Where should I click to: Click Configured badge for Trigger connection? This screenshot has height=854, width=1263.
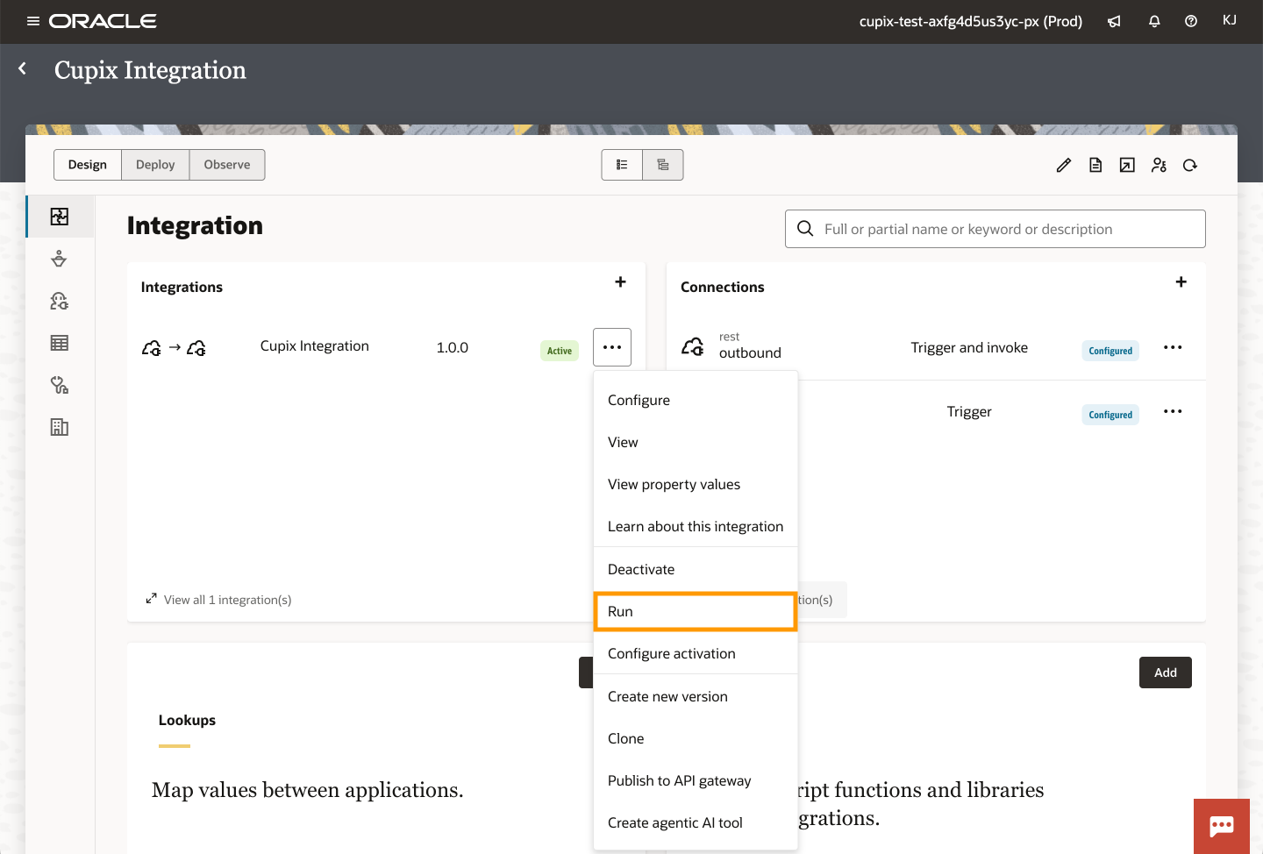coord(1110,415)
